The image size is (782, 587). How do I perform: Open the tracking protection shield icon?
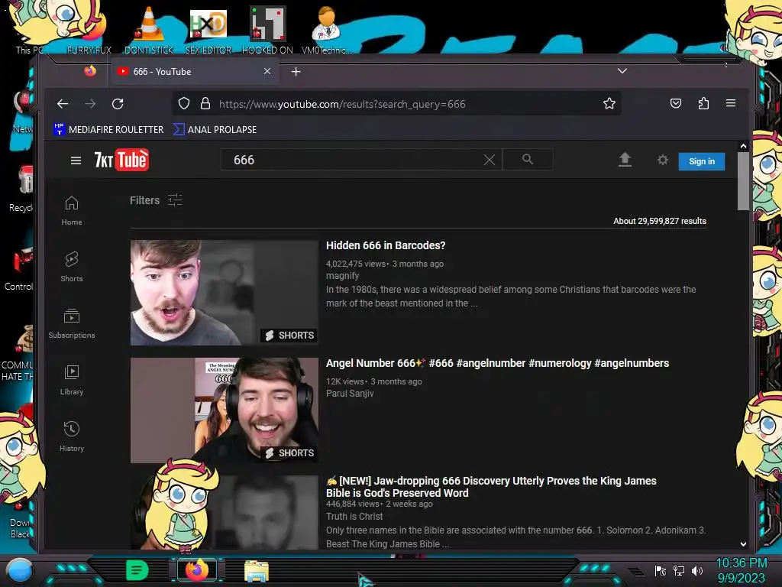[x=184, y=104]
